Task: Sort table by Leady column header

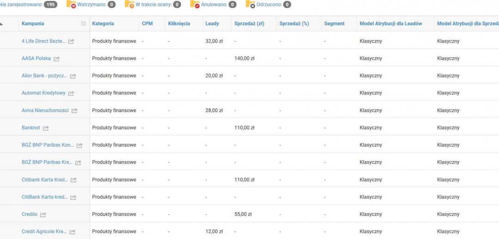Action: tap(212, 24)
